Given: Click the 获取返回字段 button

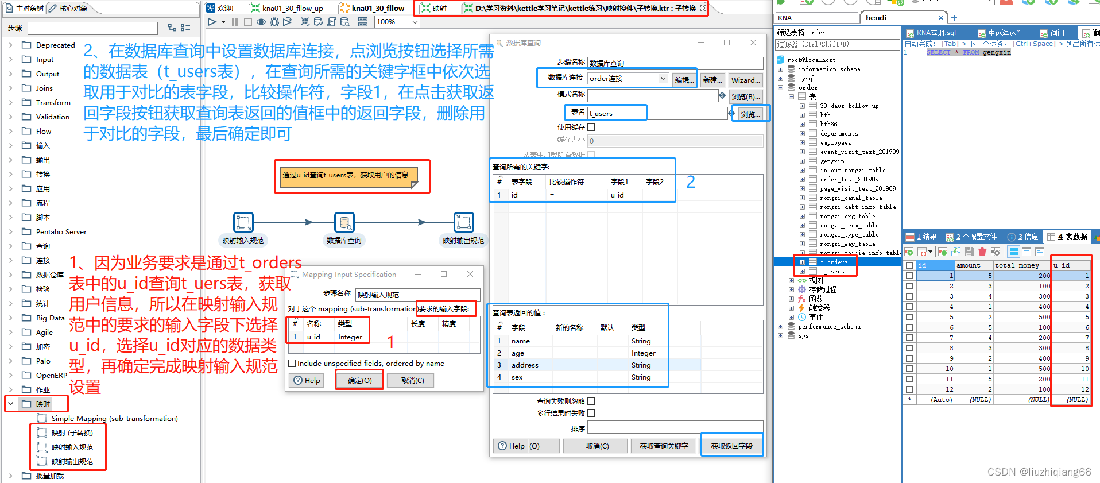Looking at the screenshot, I should pyautogui.click(x=731, y=446).
